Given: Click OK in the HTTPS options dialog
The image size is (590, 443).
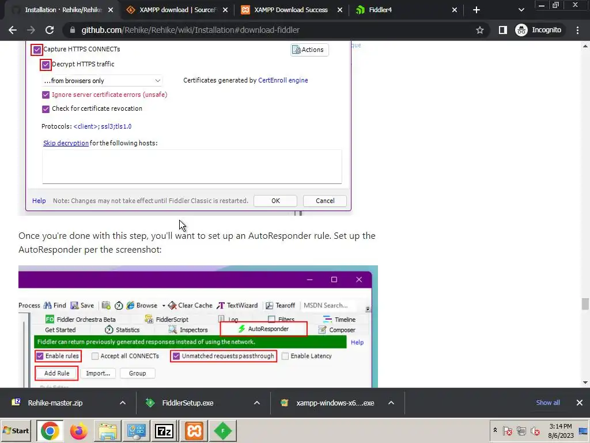Looking at the screenshot, I should [275, 201].
